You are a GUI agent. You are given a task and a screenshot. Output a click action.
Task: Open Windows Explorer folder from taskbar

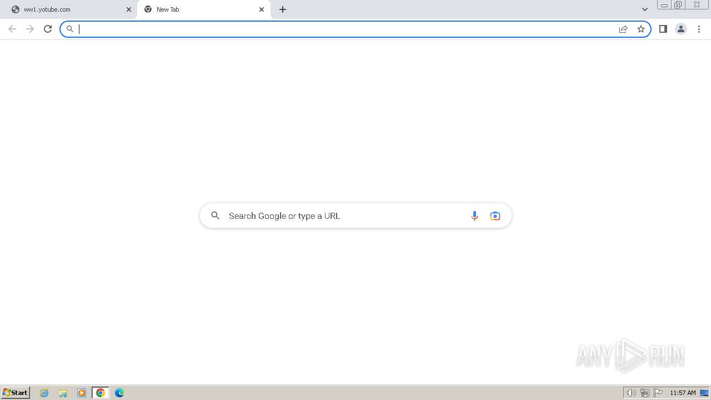(63, 393)
